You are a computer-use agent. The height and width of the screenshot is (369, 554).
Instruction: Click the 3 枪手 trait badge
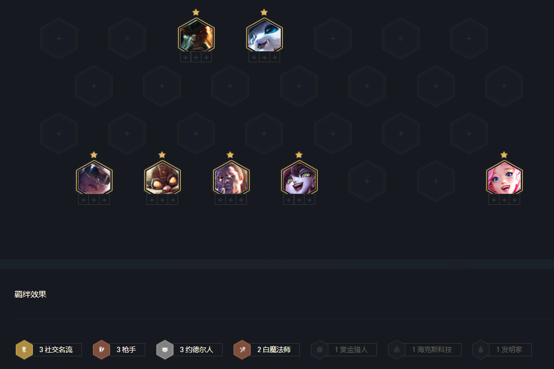click(119, 349)
